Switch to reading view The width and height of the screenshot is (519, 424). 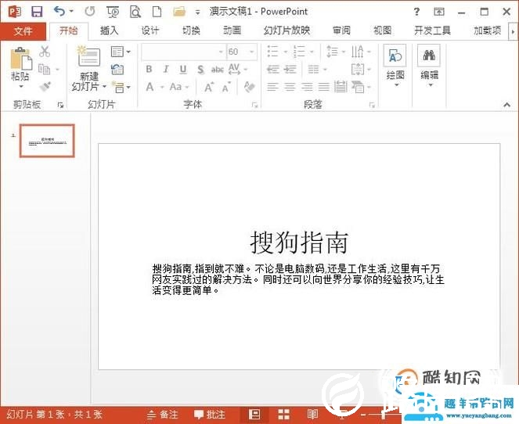pyautogui.click(x=312, y=415)
